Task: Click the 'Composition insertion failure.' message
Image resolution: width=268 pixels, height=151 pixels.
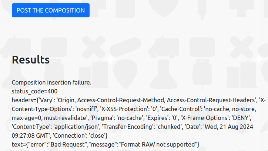Action: (x=51, y=82)
